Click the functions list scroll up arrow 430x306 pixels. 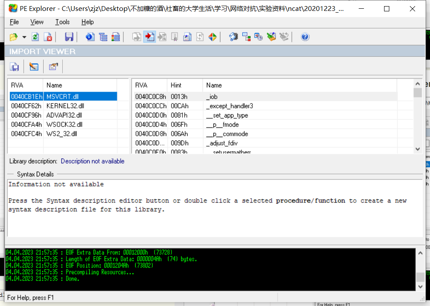pos(417,84)
